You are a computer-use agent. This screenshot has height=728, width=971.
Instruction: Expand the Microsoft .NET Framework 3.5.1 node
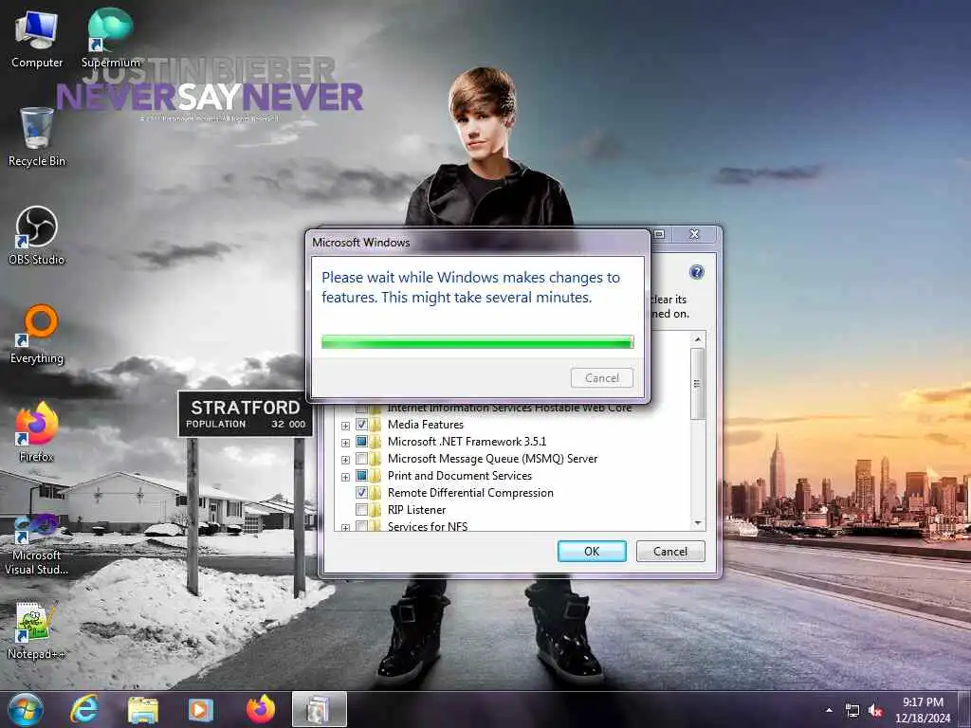345,443
